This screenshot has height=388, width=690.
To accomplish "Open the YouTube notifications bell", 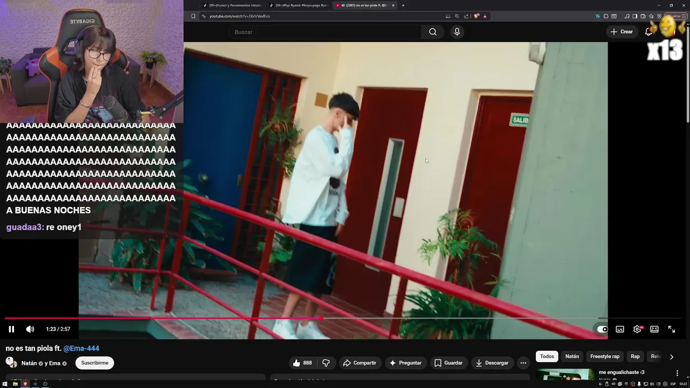I will pyautogui.click(x=648, y=32).
